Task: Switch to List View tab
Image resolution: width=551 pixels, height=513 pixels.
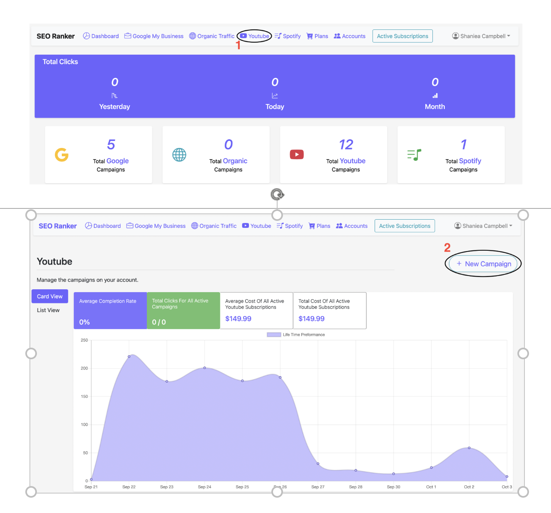Action: coord(48,310)
